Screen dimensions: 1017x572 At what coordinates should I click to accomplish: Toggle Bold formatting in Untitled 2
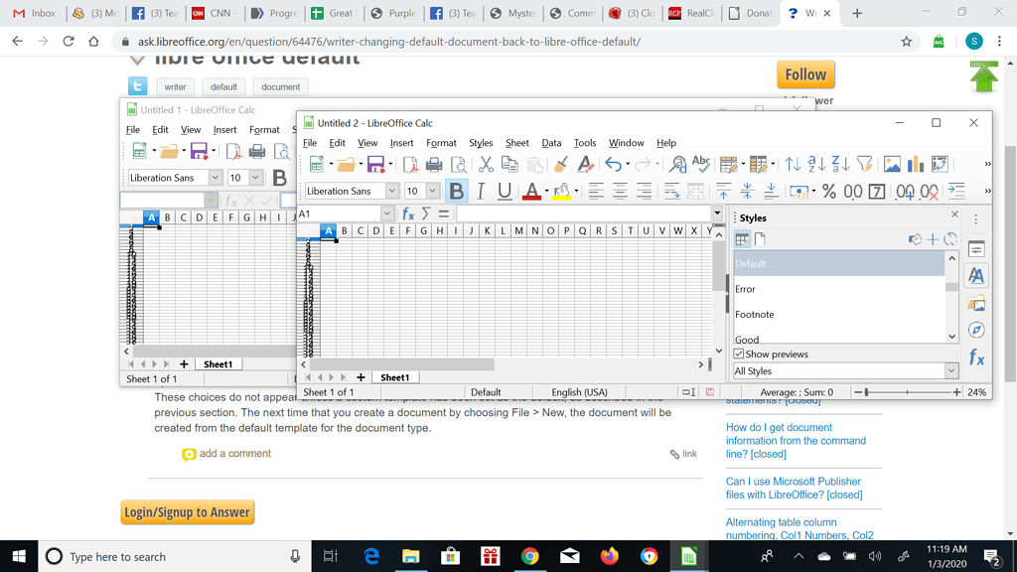coord(458,191)
